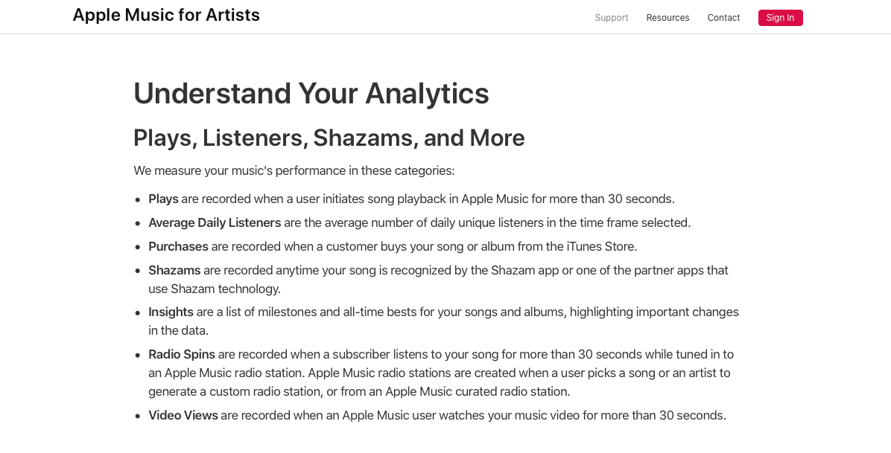Click the bullet point before Video Views
891x453 pixels.
(x=138, y=416)
